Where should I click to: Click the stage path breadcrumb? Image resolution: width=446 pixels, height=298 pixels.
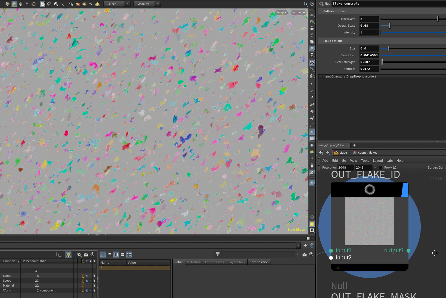tap(341, 153)
